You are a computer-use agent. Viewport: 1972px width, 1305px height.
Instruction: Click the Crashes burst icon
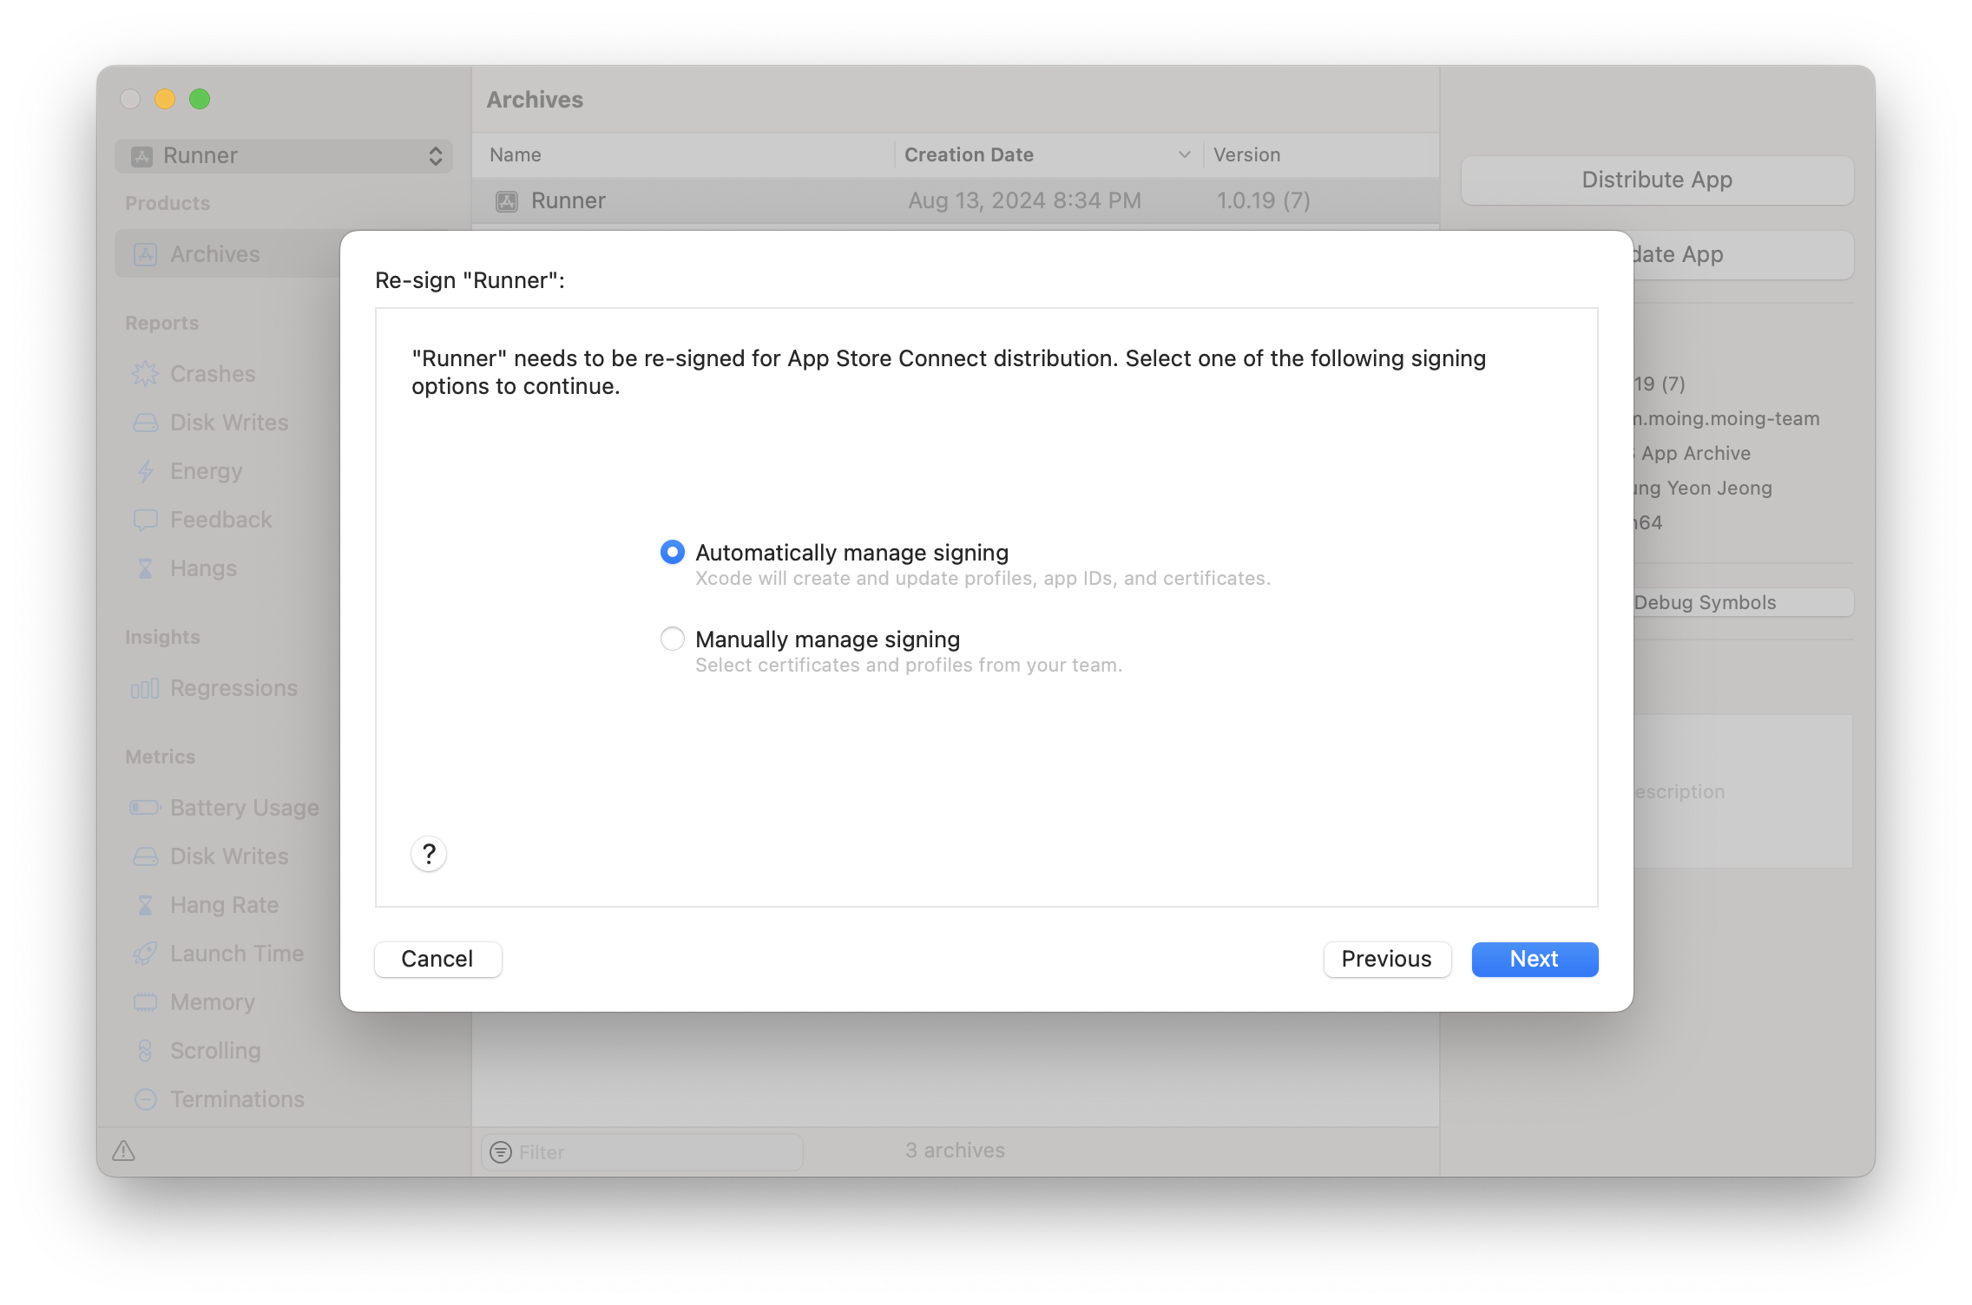[x=145, y=374]
